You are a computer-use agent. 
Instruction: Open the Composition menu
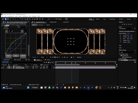11,16
